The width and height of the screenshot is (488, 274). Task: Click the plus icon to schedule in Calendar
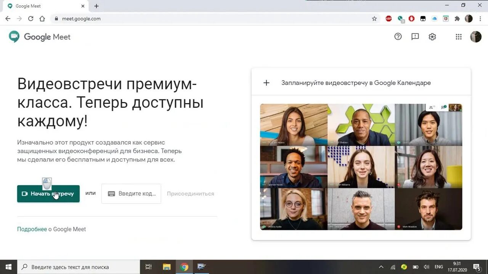[x=266, y=83]
